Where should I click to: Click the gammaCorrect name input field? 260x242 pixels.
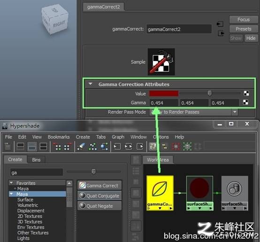(179, 29)
